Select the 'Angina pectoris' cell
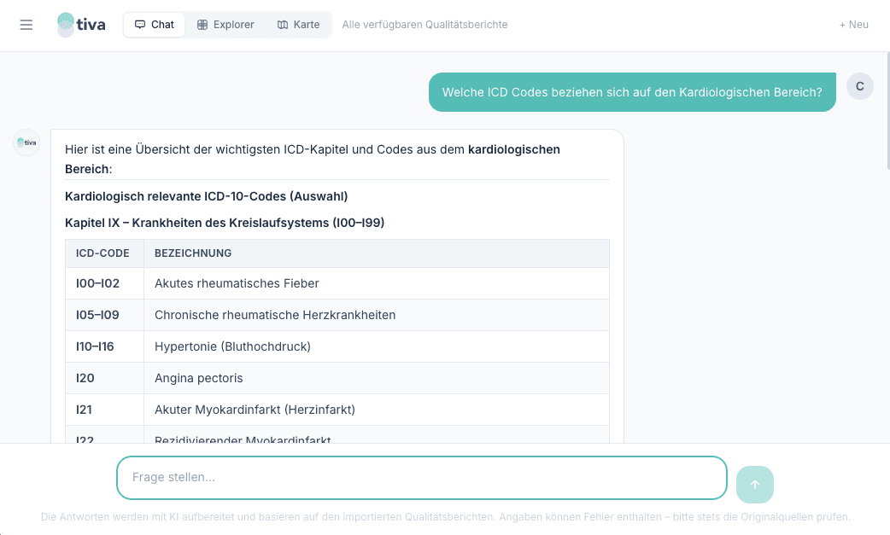890x535 pixels. pyautogui.click(x=377, y=378)
